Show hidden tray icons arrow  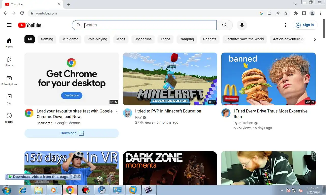tap(282, 190)
